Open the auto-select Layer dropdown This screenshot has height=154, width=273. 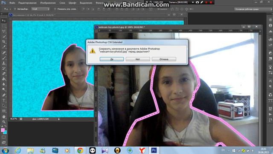[x=41, y=9]
